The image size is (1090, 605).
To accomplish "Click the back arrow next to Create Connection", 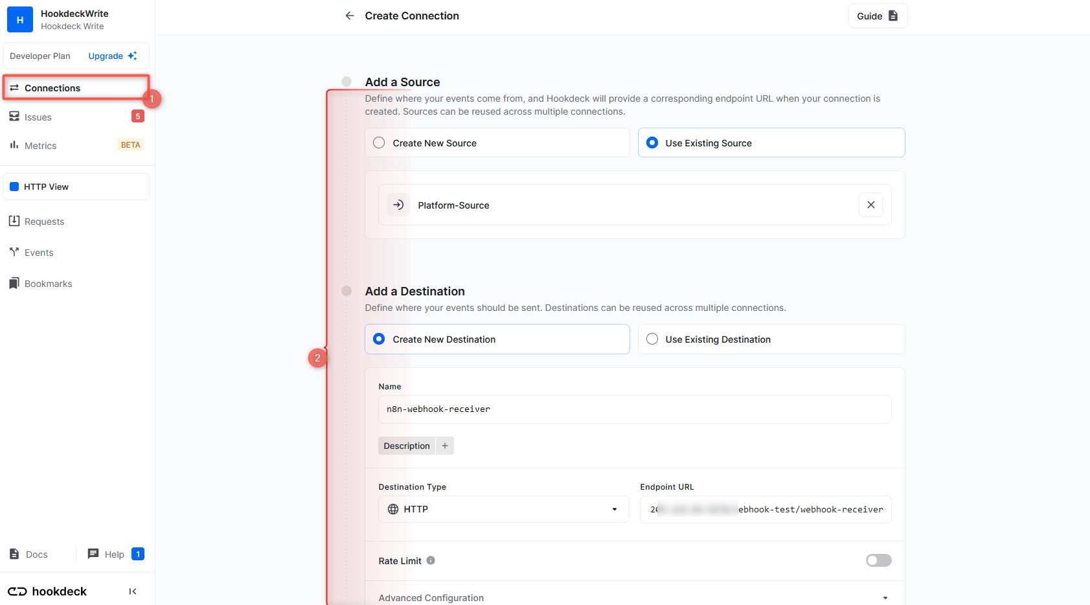I will coord(349,15).
